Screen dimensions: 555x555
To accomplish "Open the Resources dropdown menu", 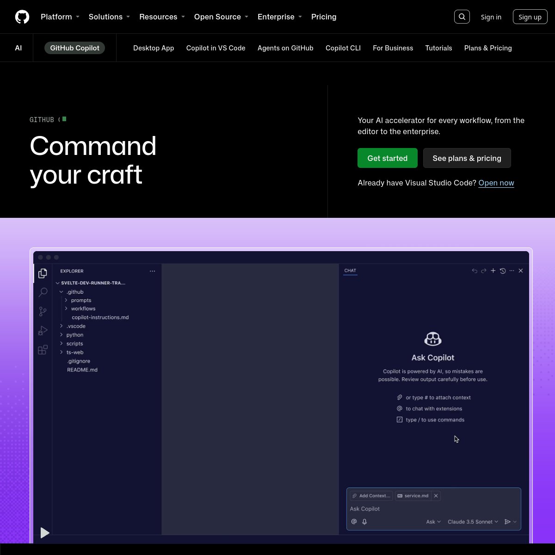I will coord(162,17).
